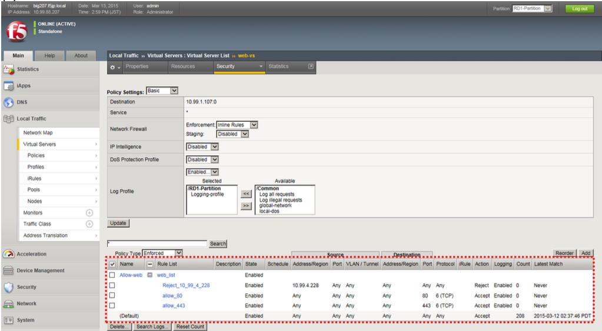Open the Policy Type Enforced dropdown

pyautogui.click(x=162, y=253)
